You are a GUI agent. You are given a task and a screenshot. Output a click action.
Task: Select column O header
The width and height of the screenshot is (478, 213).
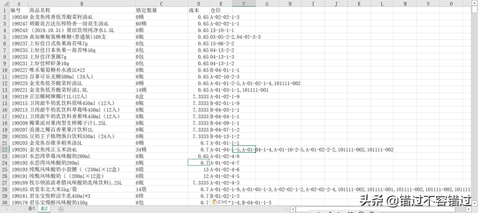451,3
